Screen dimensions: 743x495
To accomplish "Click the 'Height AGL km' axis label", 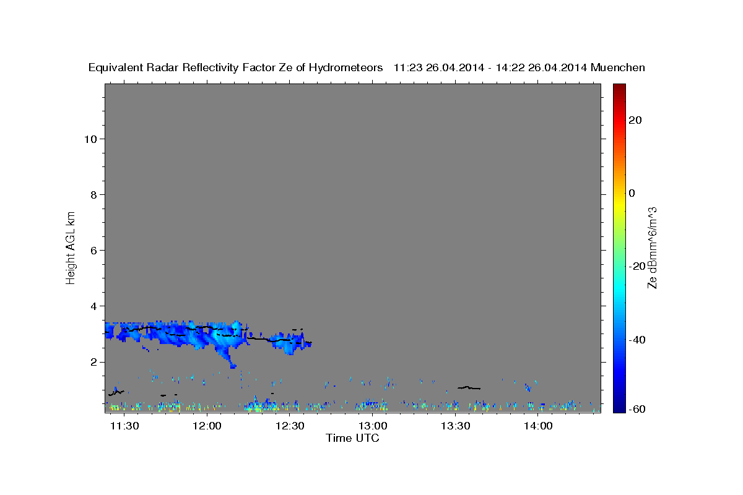I will point(71,247).
